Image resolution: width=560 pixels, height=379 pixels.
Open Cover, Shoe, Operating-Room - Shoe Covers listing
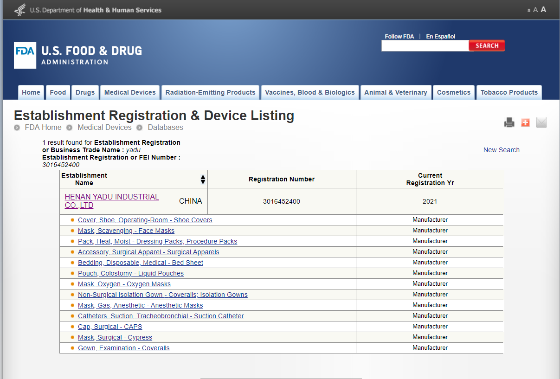[145, 220]
